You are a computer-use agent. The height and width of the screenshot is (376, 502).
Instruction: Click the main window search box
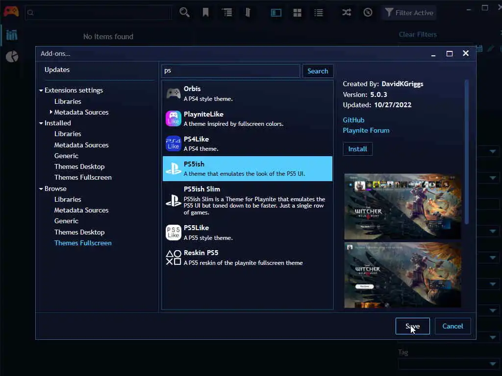99,13
